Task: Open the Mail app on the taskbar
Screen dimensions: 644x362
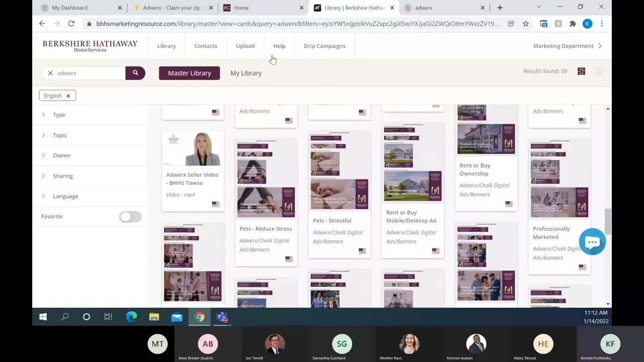Action: coord(177,317)
